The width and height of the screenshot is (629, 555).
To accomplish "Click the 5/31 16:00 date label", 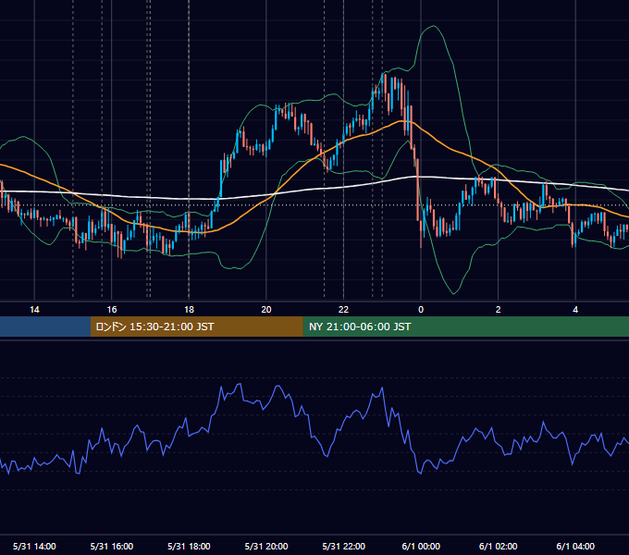I will [112, 546].
